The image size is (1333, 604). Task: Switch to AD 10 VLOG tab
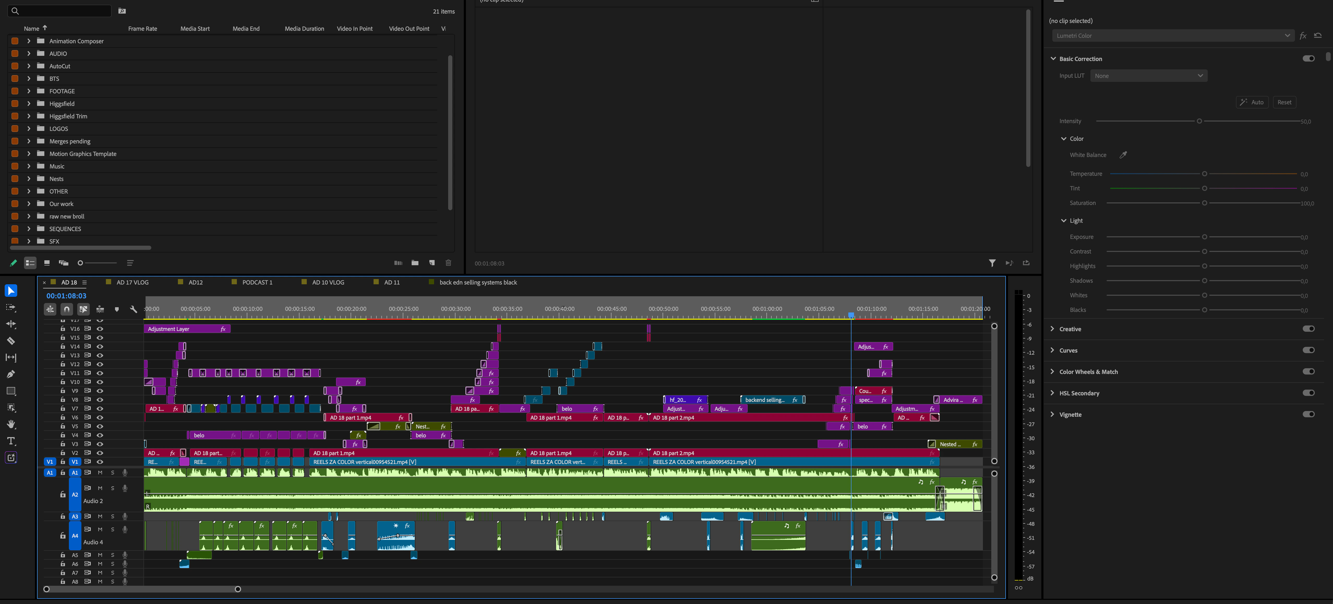click(328, 282)
